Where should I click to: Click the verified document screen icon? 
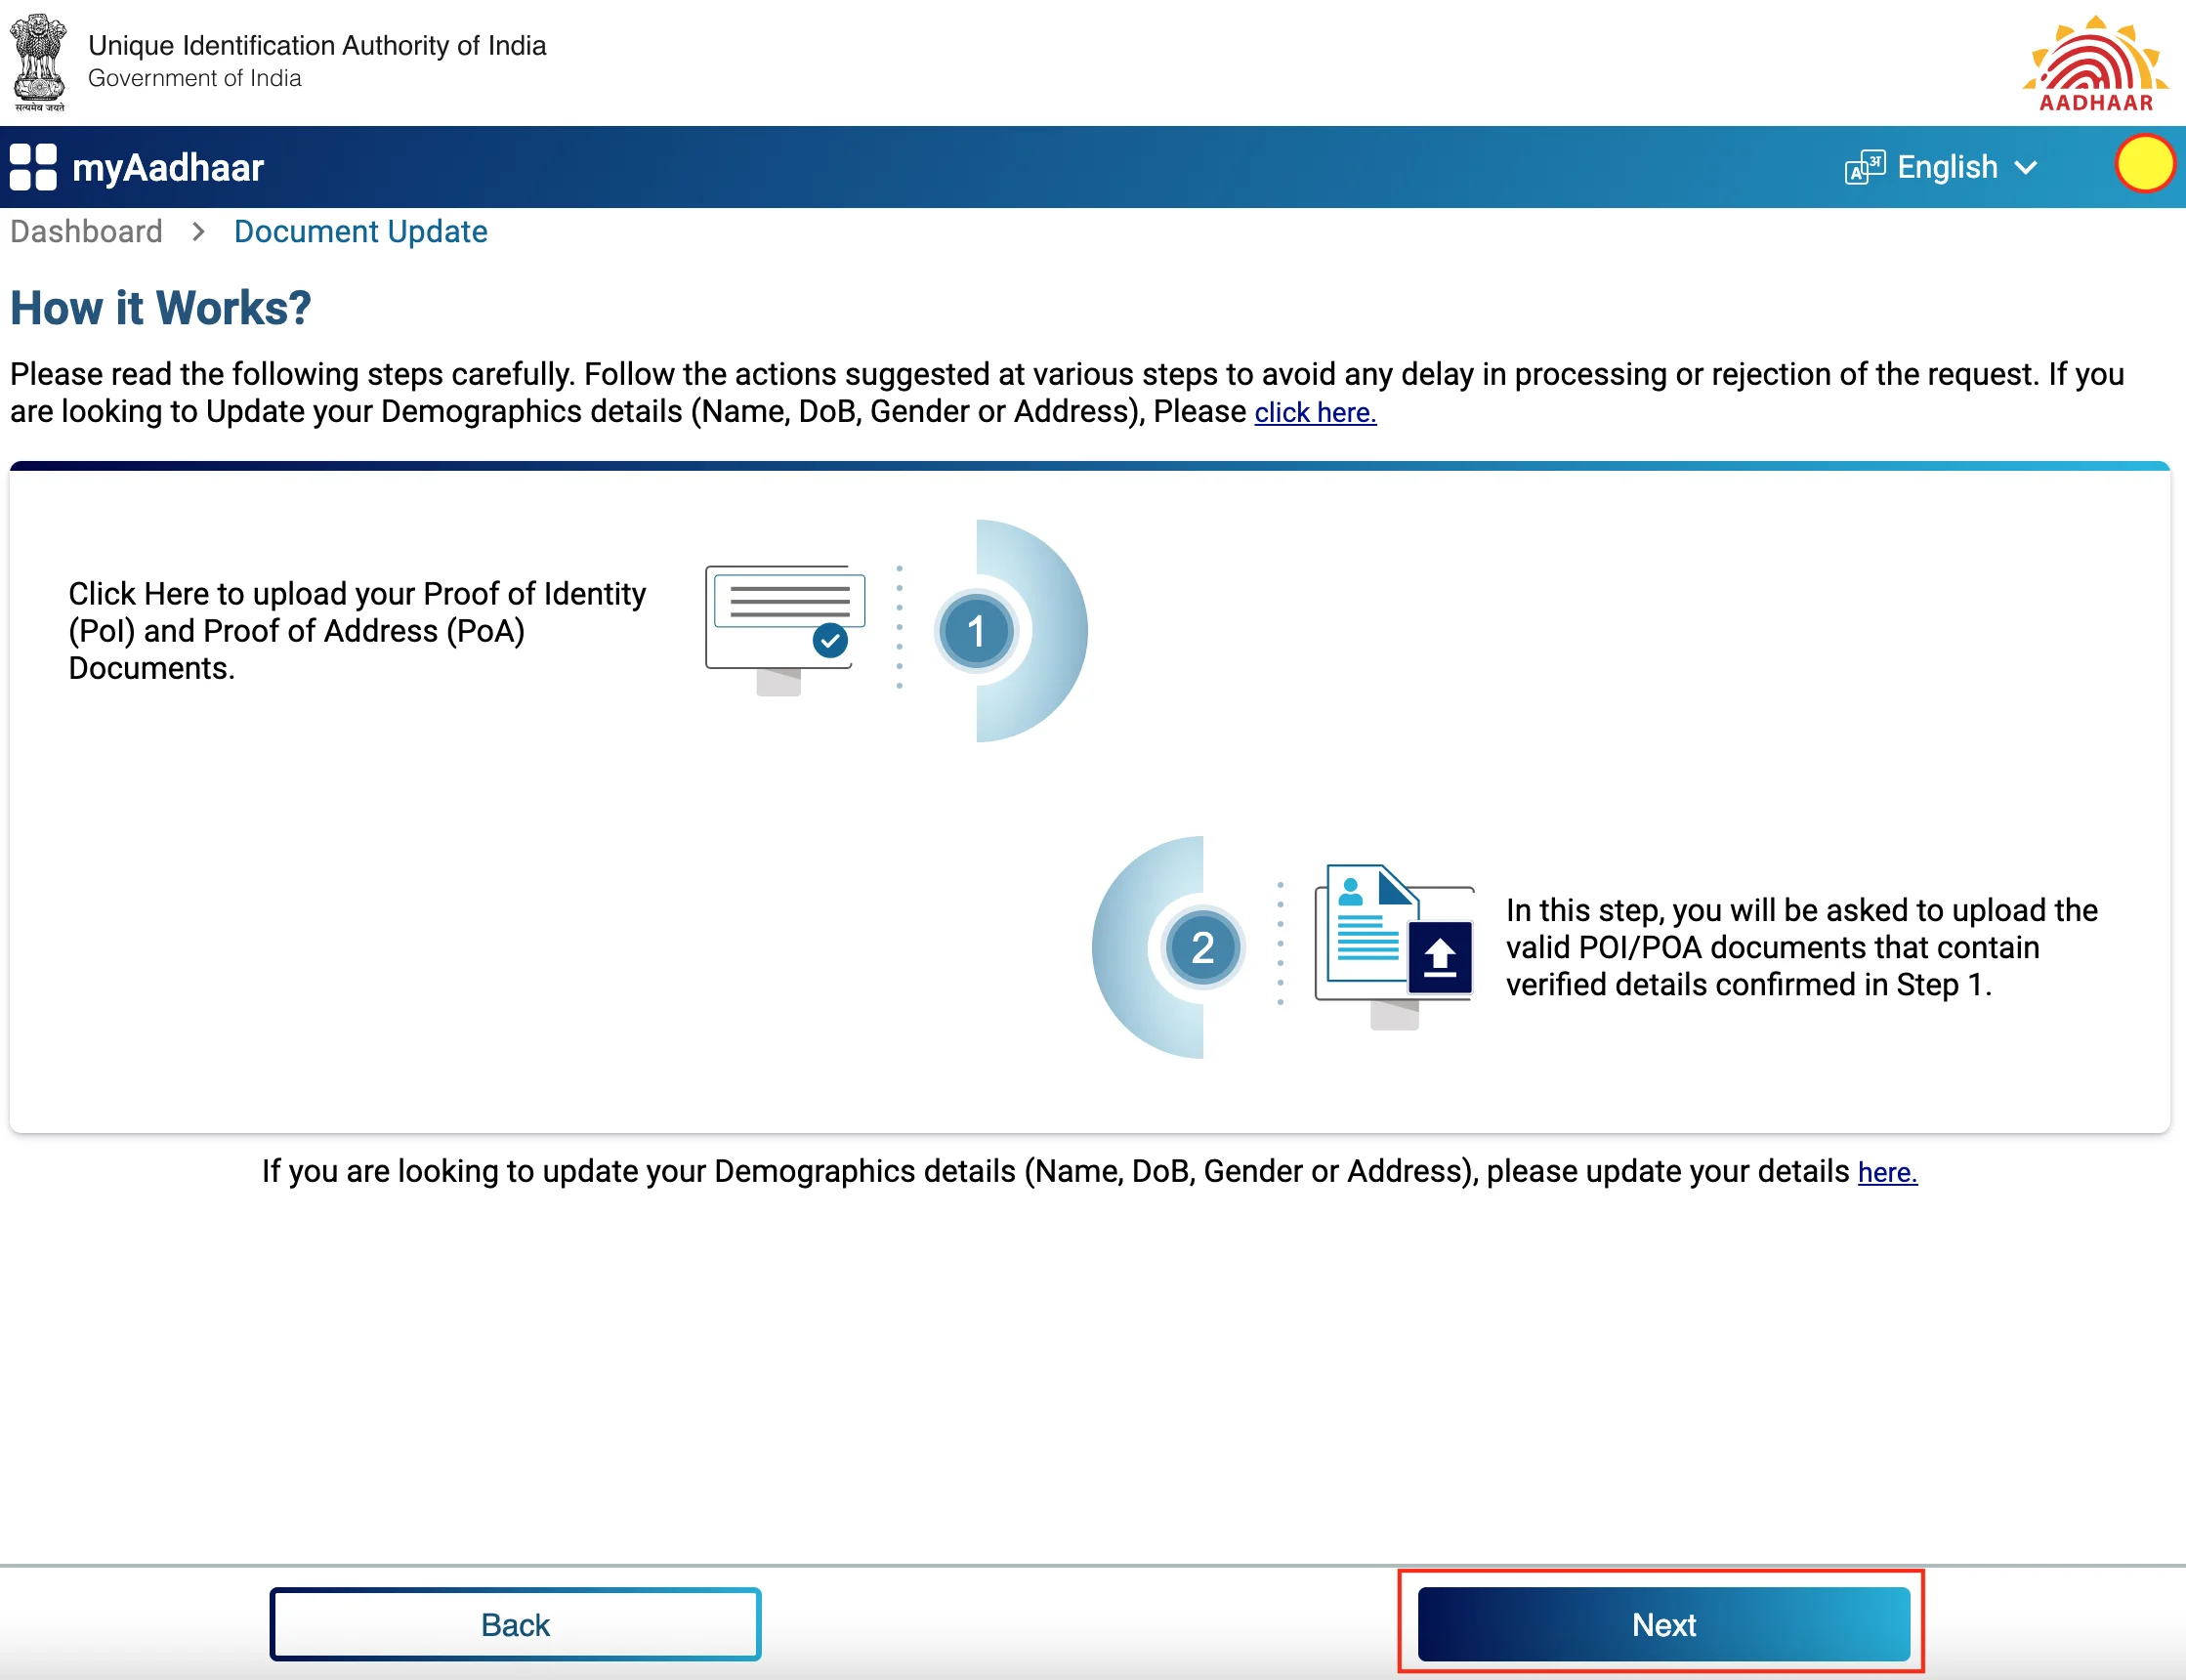(x=786, y=630)
